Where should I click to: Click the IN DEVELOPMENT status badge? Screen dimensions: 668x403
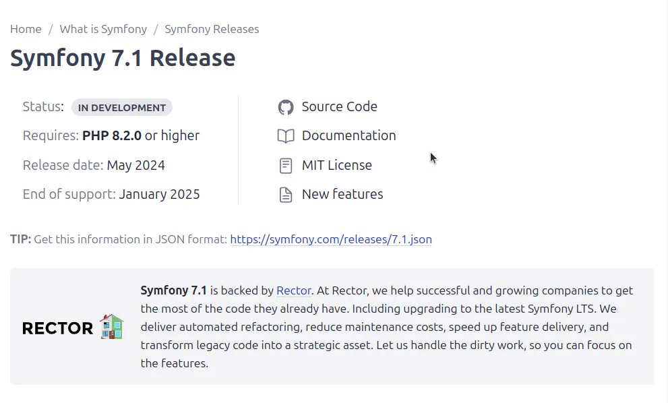coord(122,107)
